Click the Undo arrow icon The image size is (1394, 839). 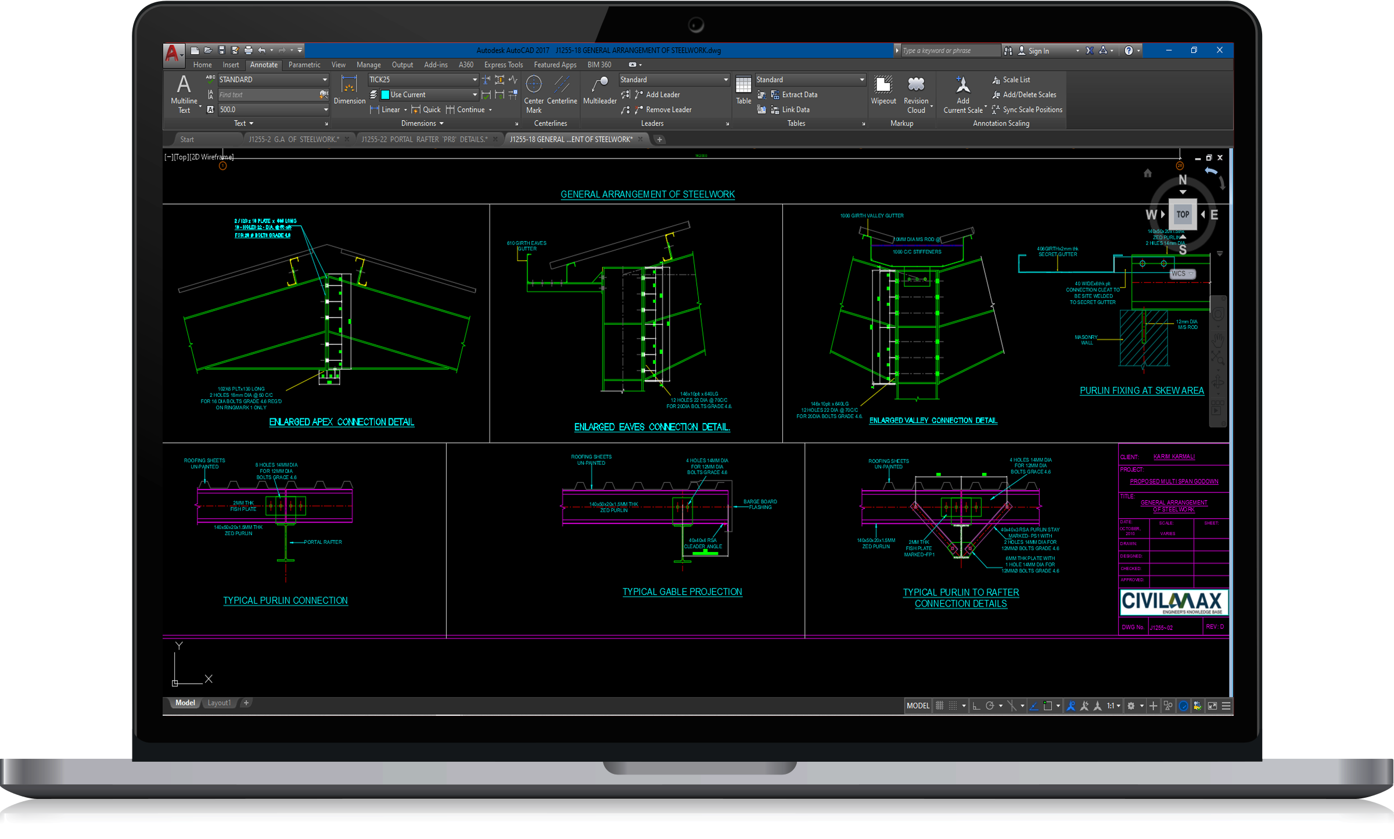(263, 51)
